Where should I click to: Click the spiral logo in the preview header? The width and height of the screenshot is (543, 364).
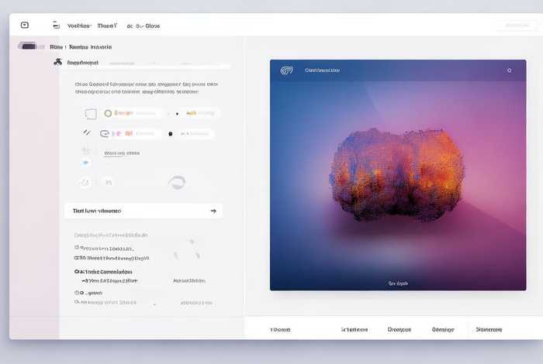(x=286, y=70)
